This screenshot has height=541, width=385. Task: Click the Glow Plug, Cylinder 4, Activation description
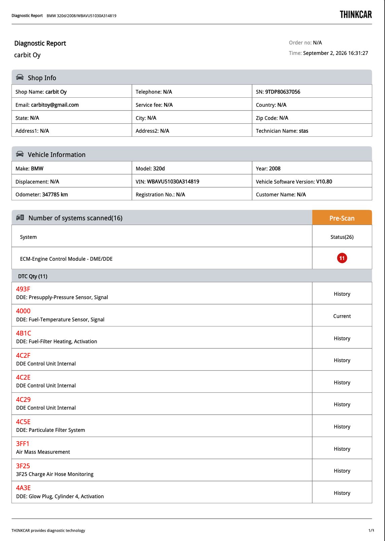(x=60, y=496)
